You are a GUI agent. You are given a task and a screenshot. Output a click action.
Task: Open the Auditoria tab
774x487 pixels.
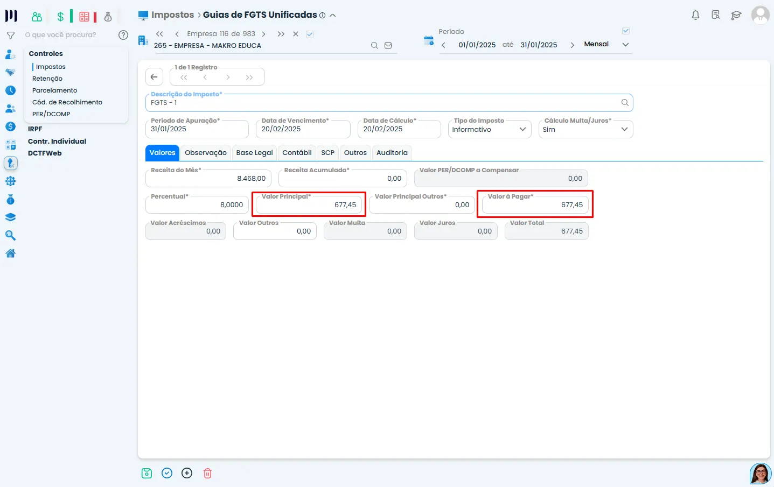pos(392,153)
